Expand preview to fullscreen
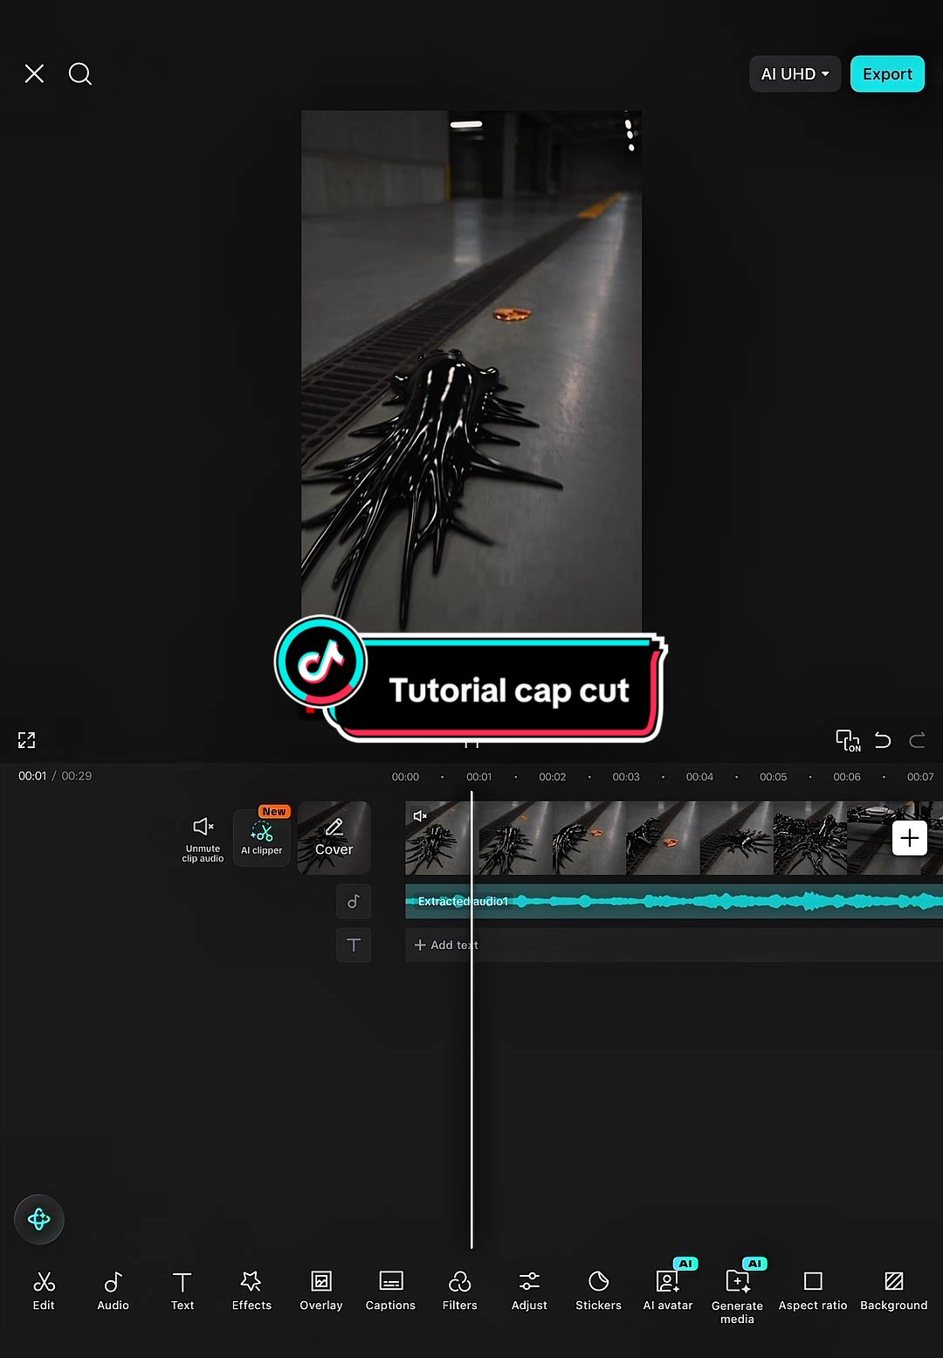The image size is (943, 1358). click(27, 740)
